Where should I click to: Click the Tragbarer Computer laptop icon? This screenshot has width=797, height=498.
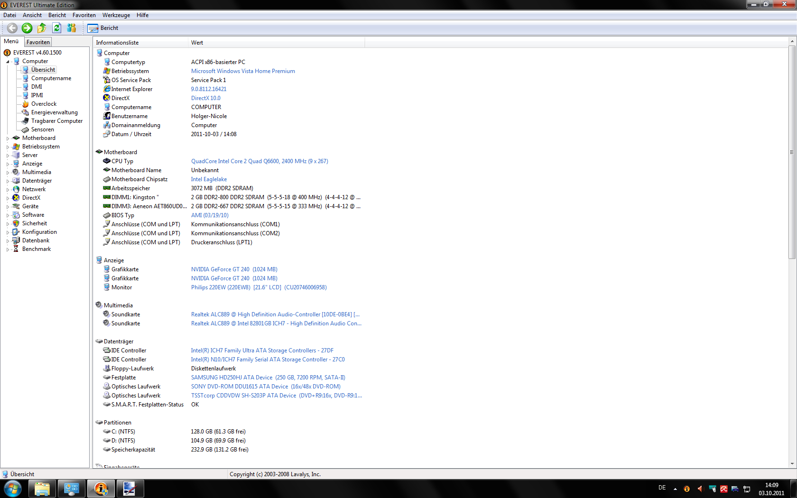pos(26,121)
